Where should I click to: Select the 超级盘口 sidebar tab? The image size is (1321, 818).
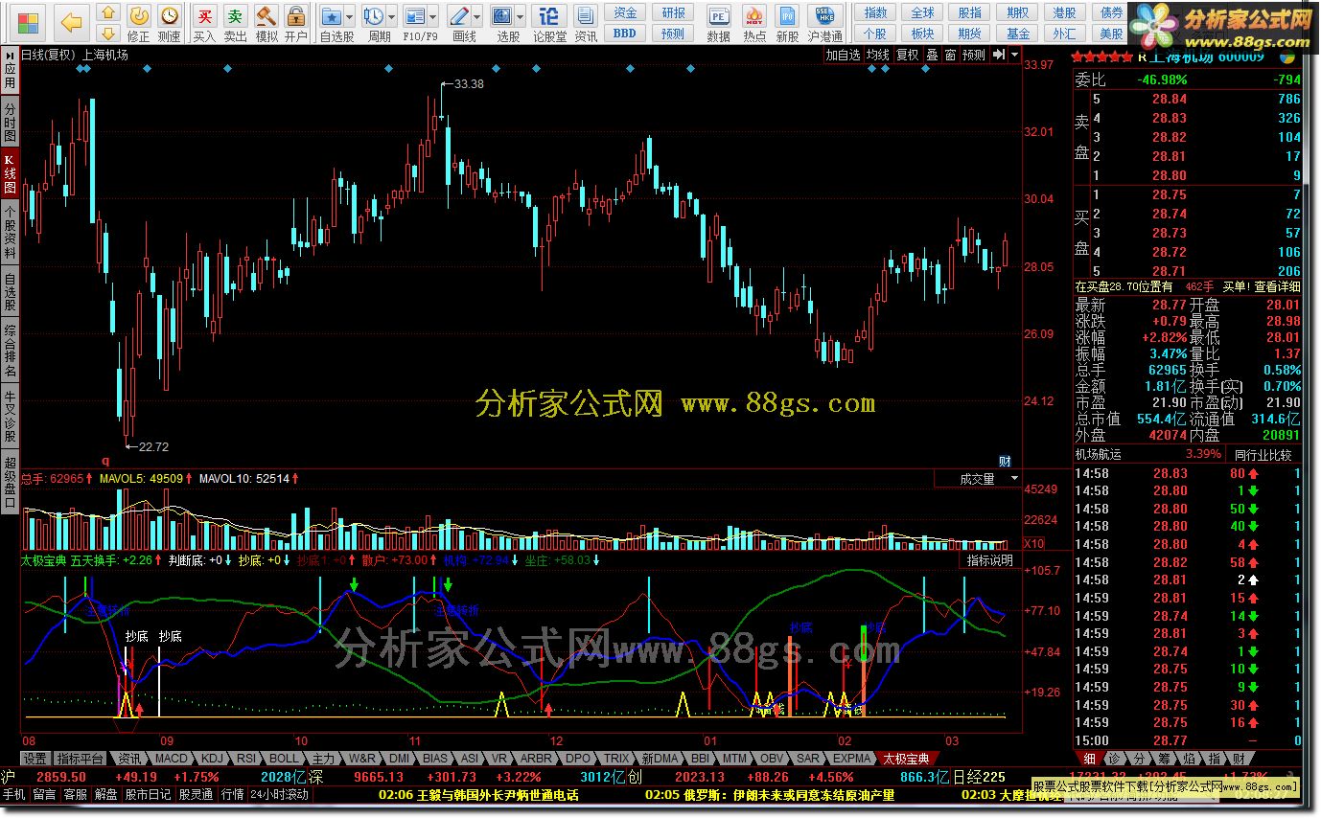[x=10, y=482]
